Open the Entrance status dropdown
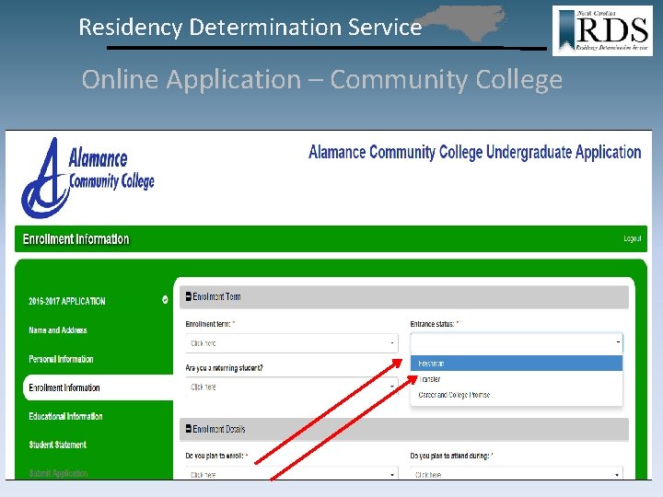 pos(517,343)
